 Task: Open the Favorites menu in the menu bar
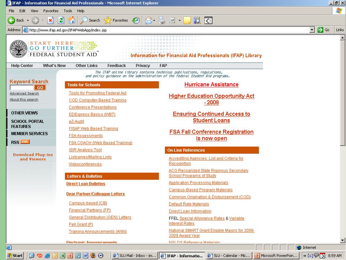point(51,11)
